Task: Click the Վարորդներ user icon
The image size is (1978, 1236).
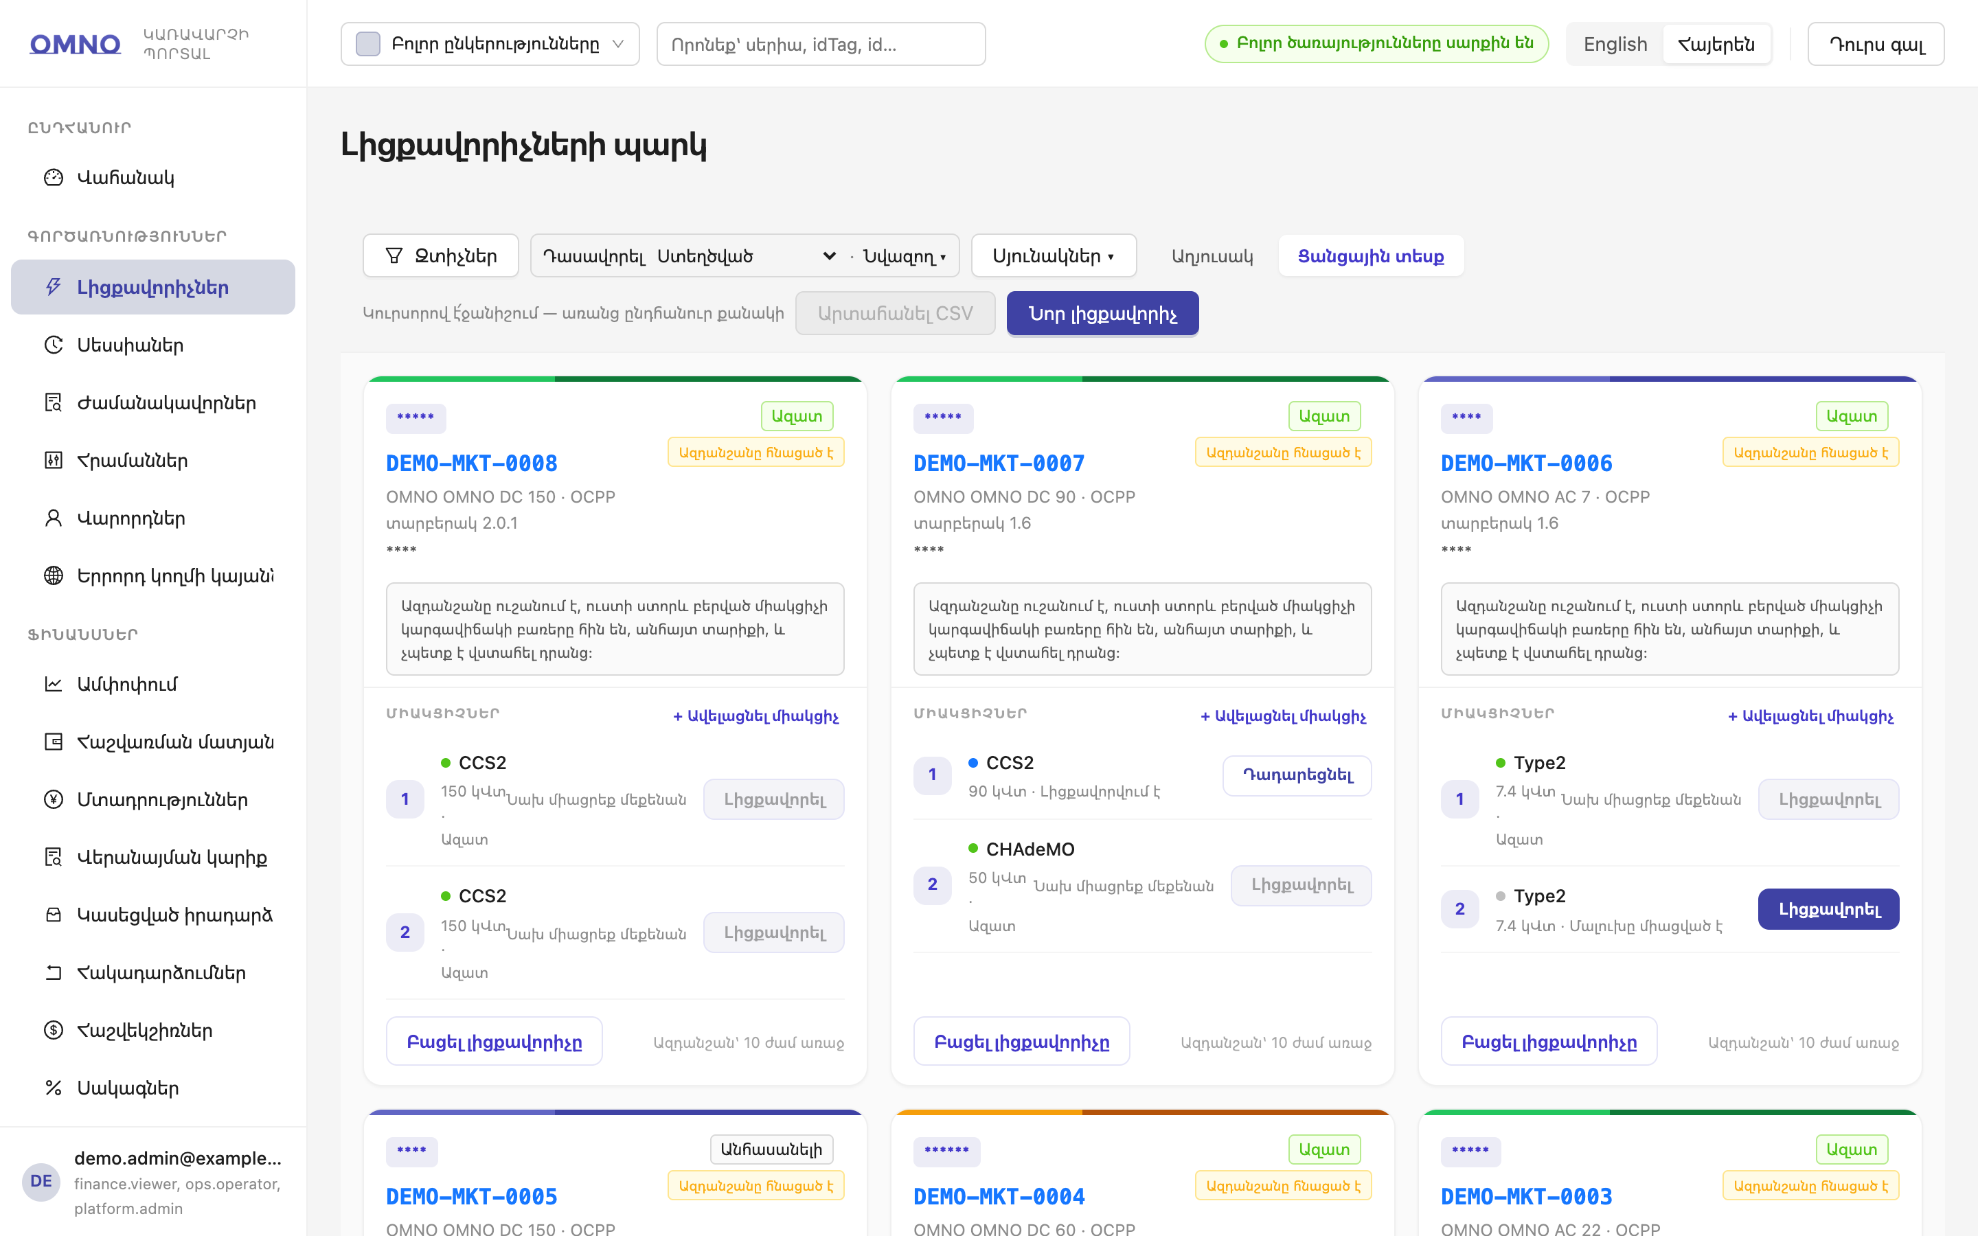Action: (x=53, y=518)
